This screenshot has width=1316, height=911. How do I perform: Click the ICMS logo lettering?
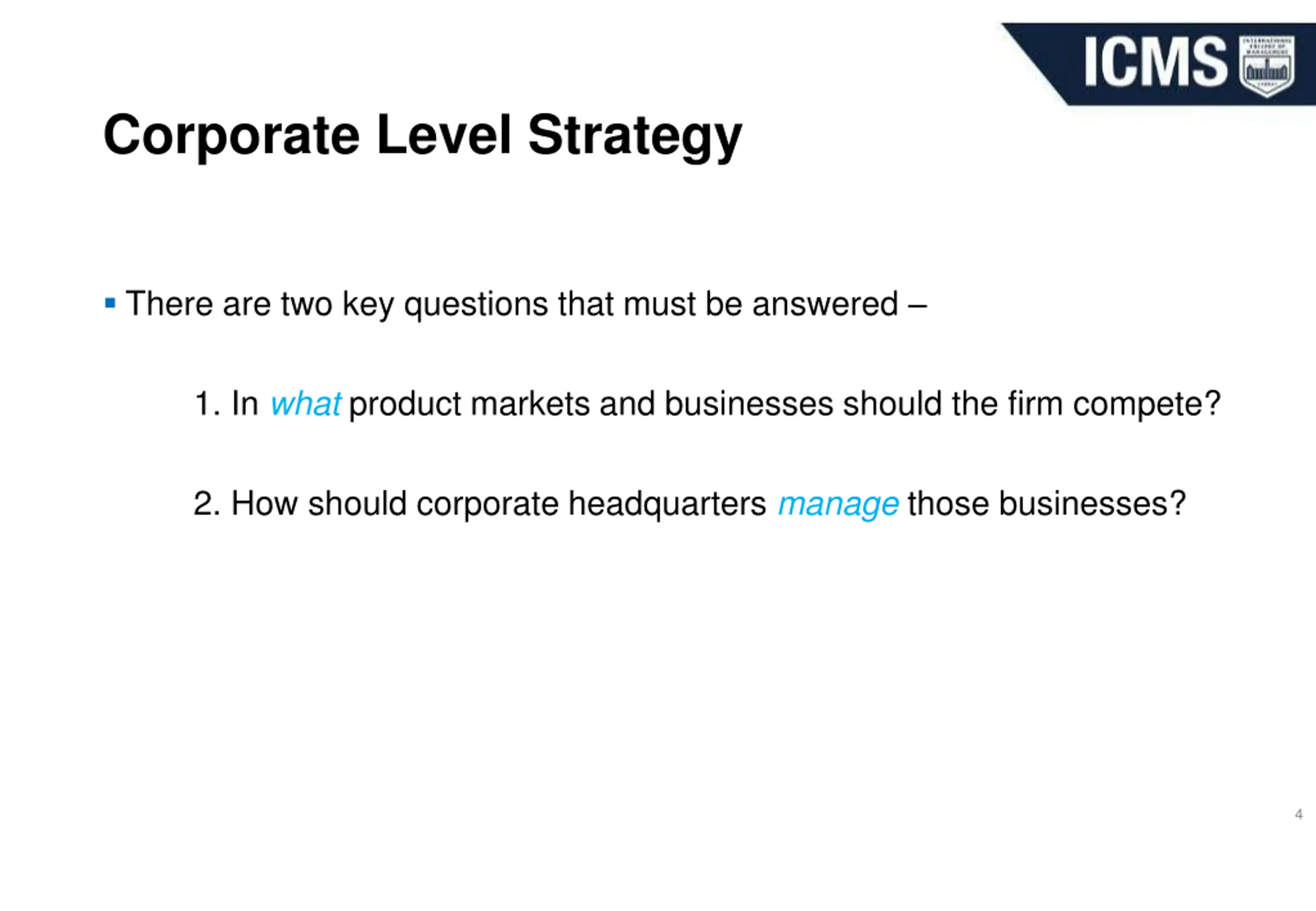tap(1156, 62)
